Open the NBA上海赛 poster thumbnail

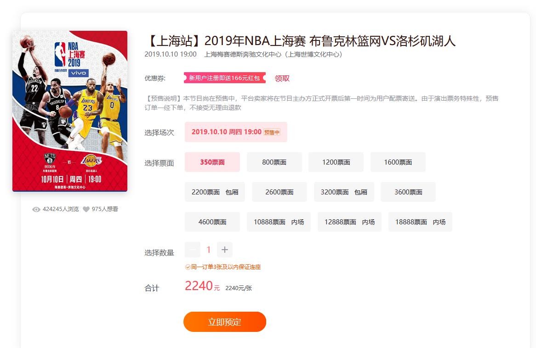point(70,111)
